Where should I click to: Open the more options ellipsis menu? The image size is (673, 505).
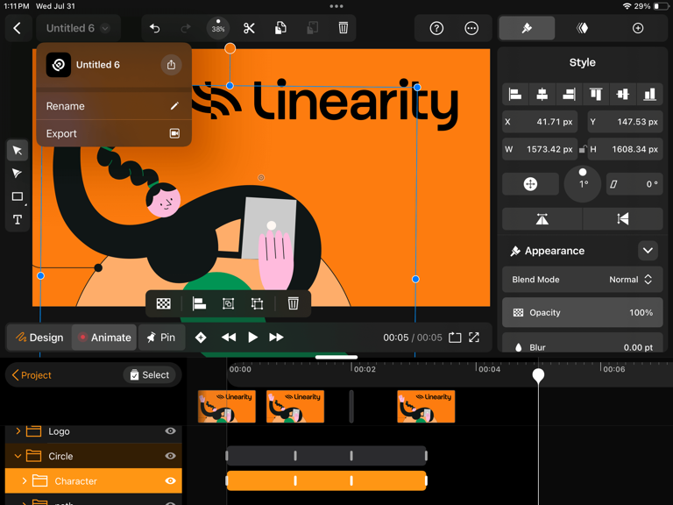(471, 28)
